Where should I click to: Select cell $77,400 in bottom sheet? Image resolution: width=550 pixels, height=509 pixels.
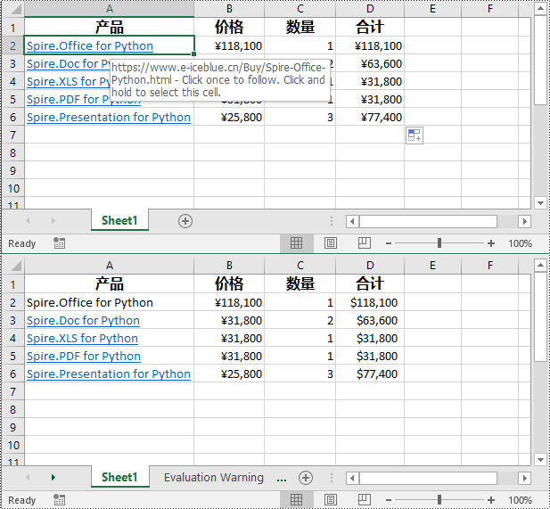coord(370,374)
